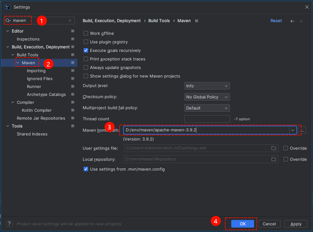This screenshot has height=232, width=313.
Task: Close the Settings dialog window
Action: [307, 7]
